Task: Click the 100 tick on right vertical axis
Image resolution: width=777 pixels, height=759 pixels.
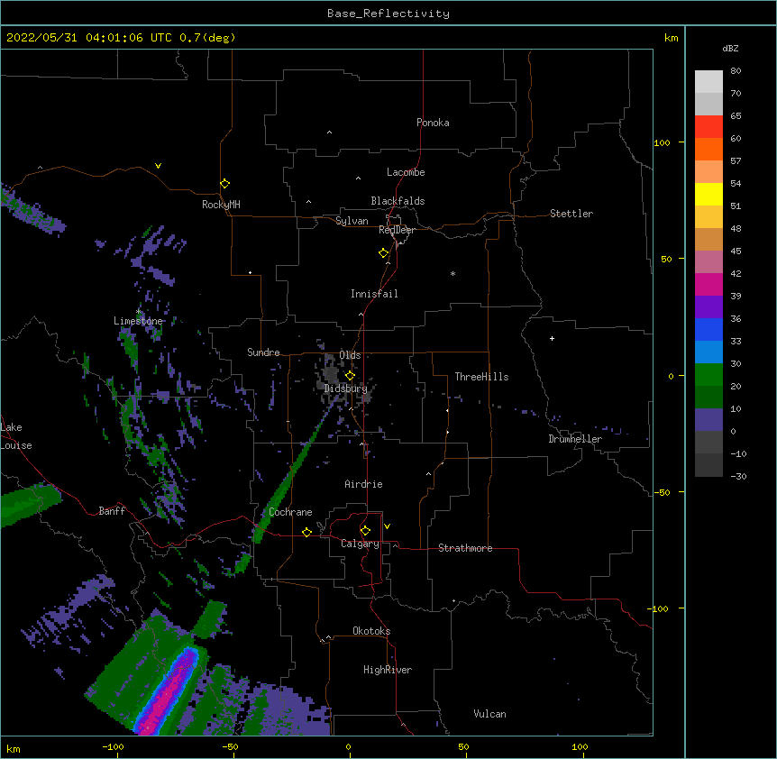Action: click(x=662, y=142)
